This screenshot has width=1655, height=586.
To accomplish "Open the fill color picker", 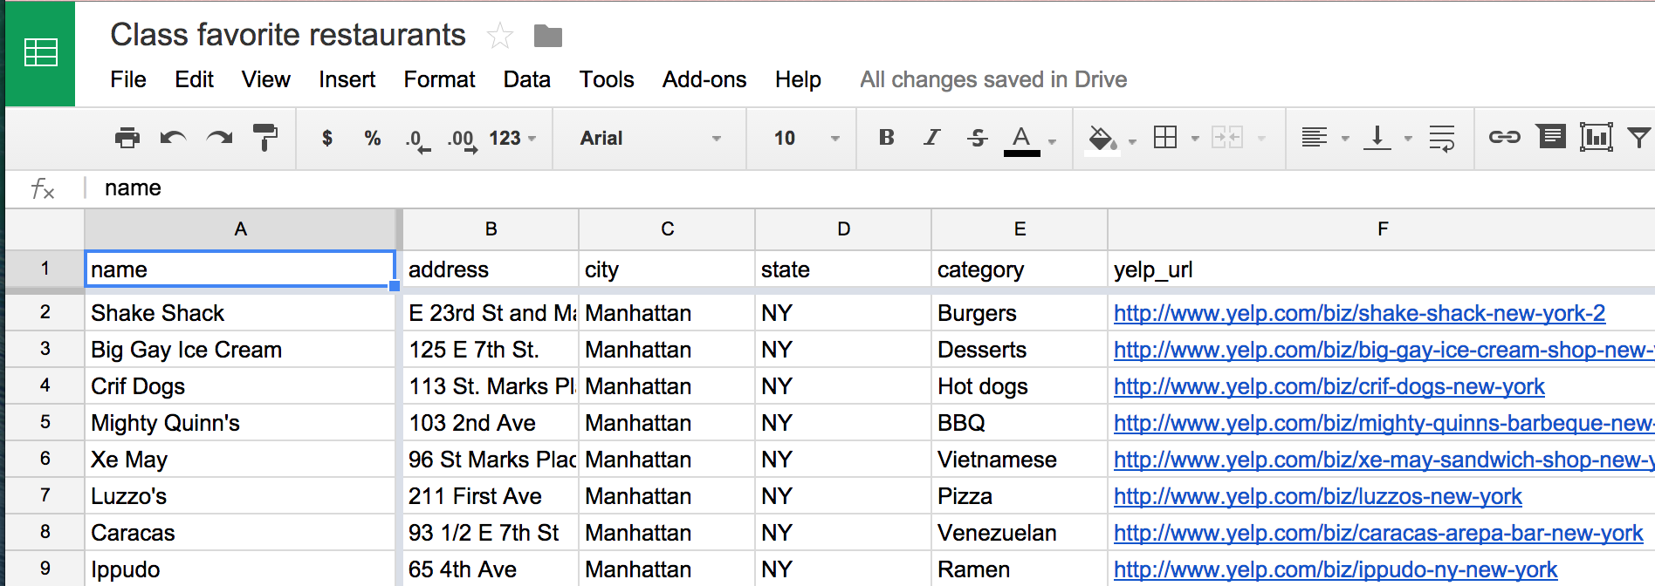I will [x=1102, y=140].
